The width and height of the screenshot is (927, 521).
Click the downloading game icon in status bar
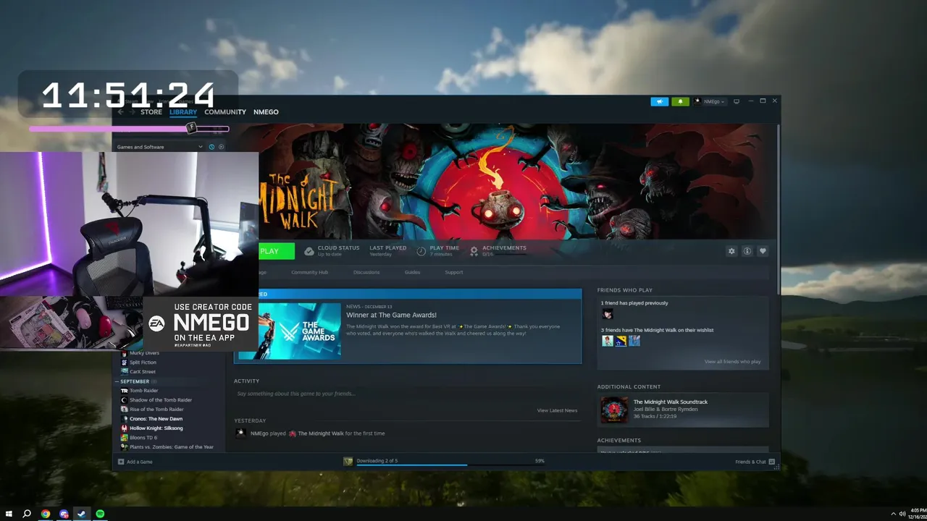tap(348, 461)
